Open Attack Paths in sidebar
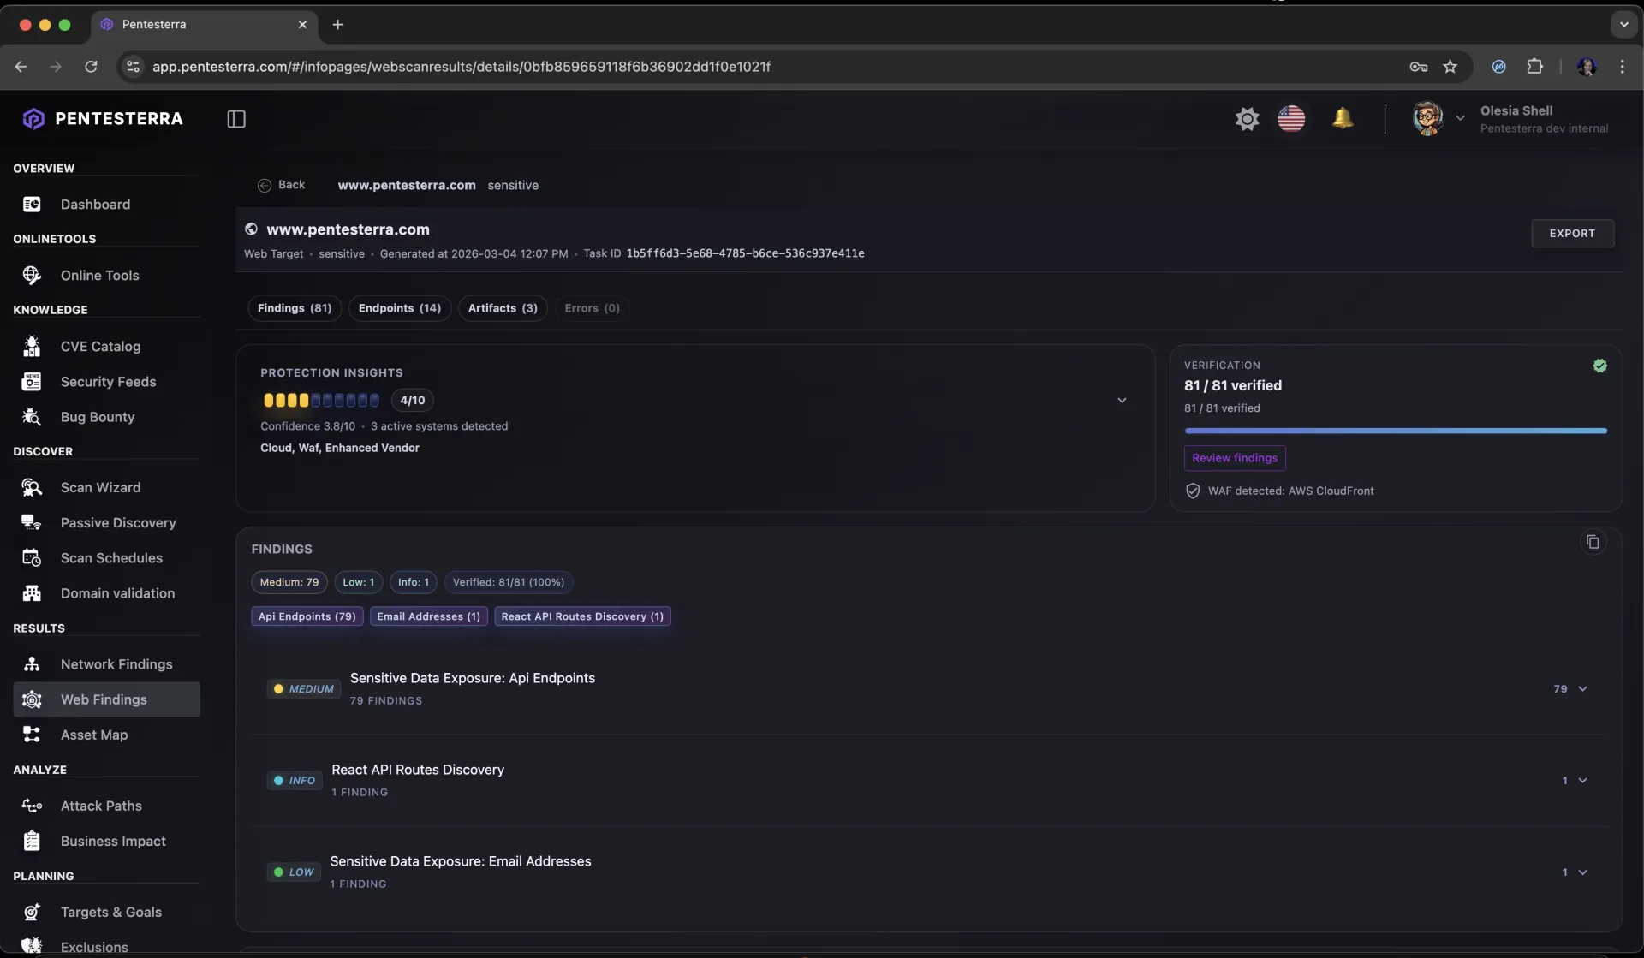The height and width of the screenshot is (958, 1644). (x=101, y=806)
